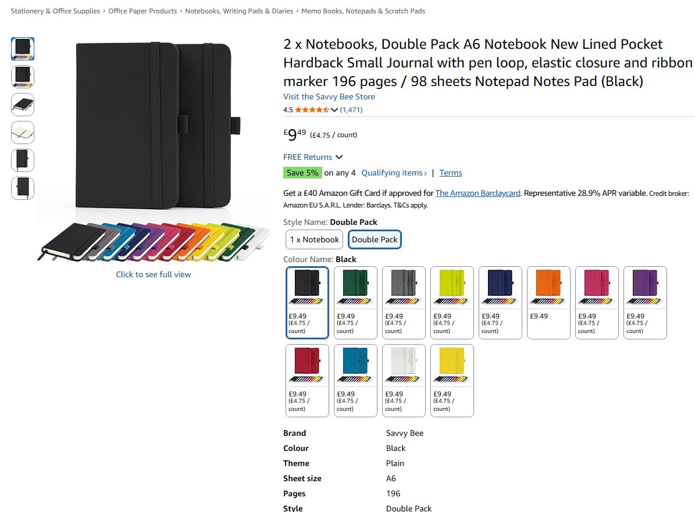Open the Qualifying items link
The width and height of the screenshot is (695, 512).
coord(394,173)
